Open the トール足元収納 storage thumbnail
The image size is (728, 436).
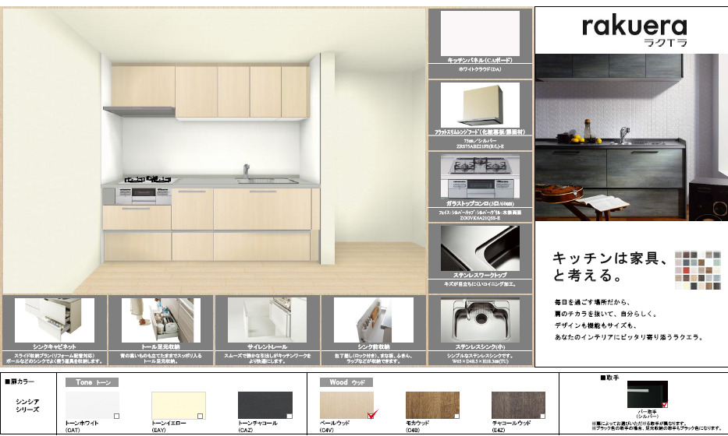[x=160, y=320]
